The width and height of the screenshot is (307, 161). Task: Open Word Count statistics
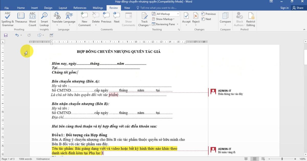pos(32,18)
